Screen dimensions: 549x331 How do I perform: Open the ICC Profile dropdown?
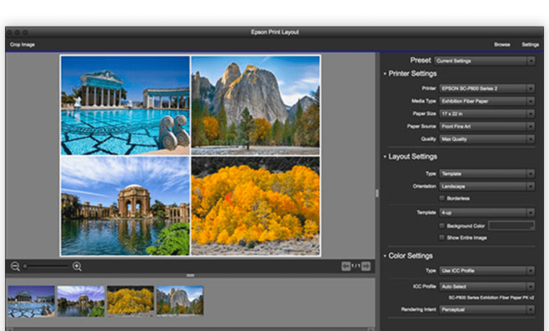click(x=487, y=287)
